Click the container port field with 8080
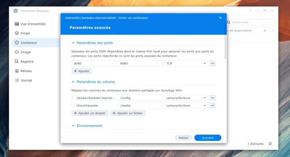 click(x=140, y=63)
